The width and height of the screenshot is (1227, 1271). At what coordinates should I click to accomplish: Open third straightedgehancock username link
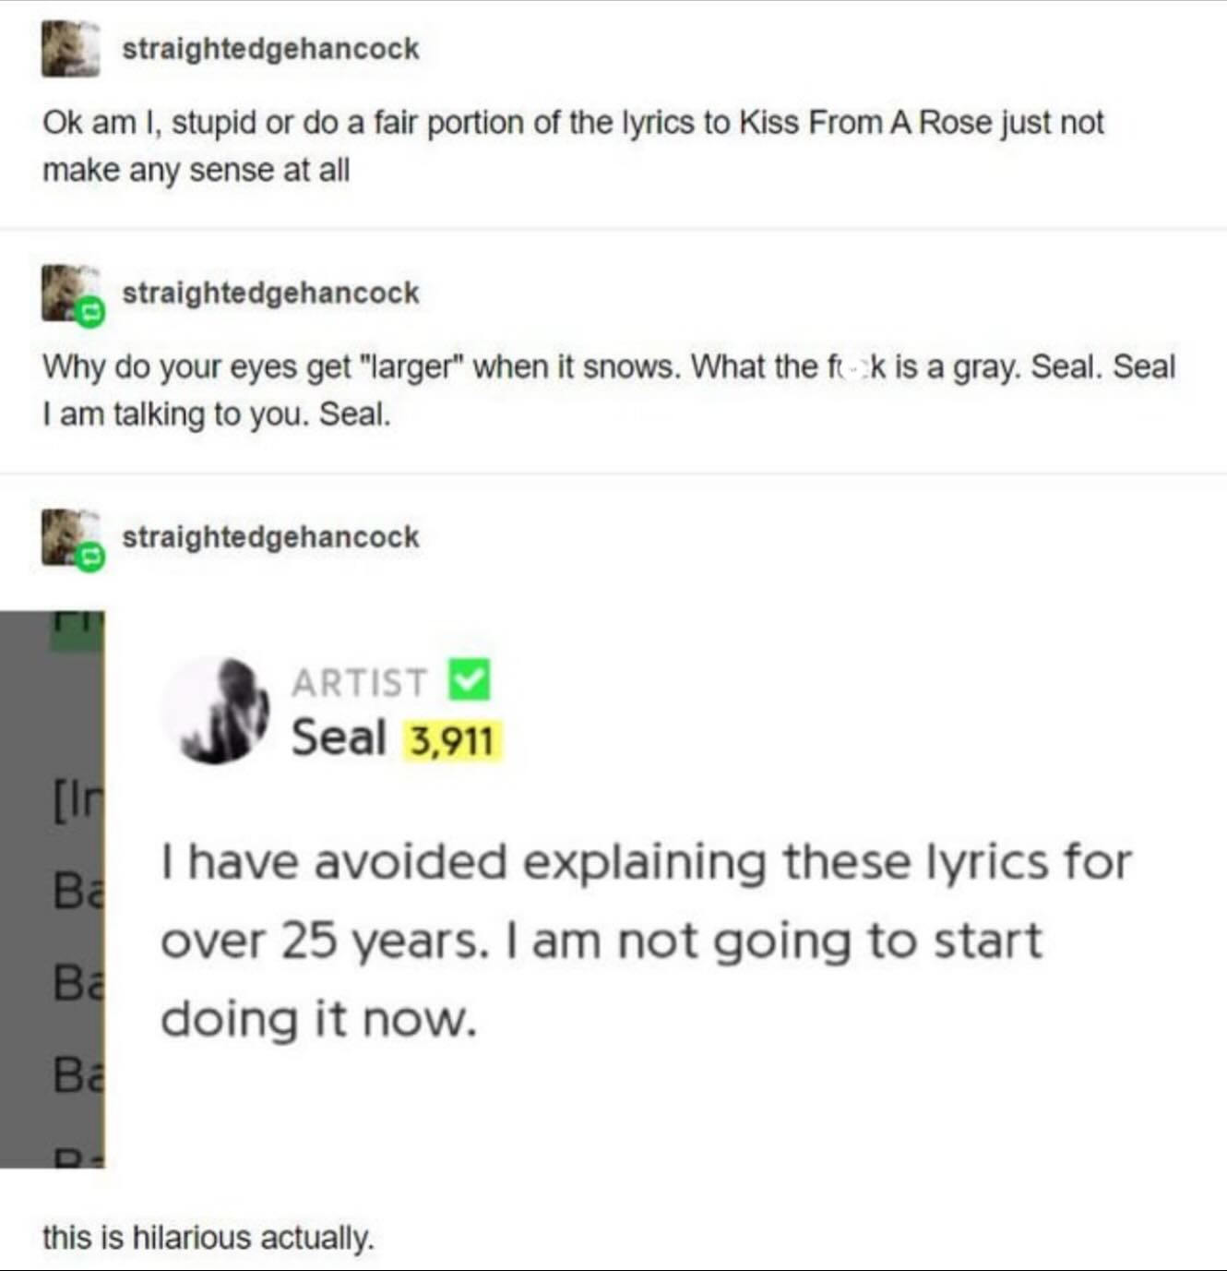[x=270, y=536]
